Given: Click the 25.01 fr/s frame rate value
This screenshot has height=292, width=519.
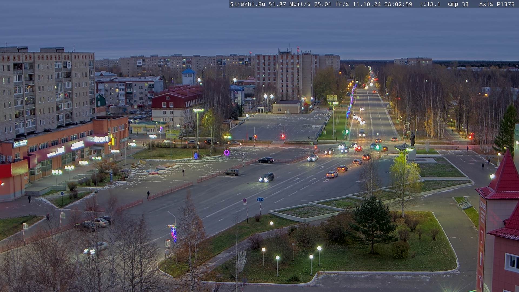Looking at the screenshot, I should [332, 4].
